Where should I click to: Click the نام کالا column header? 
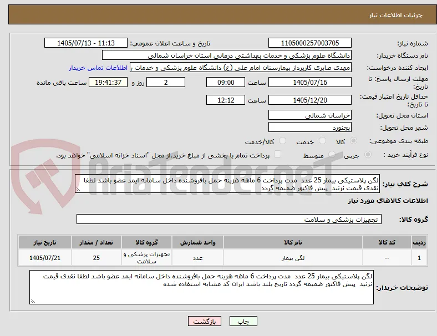click(x=293, y=242)
